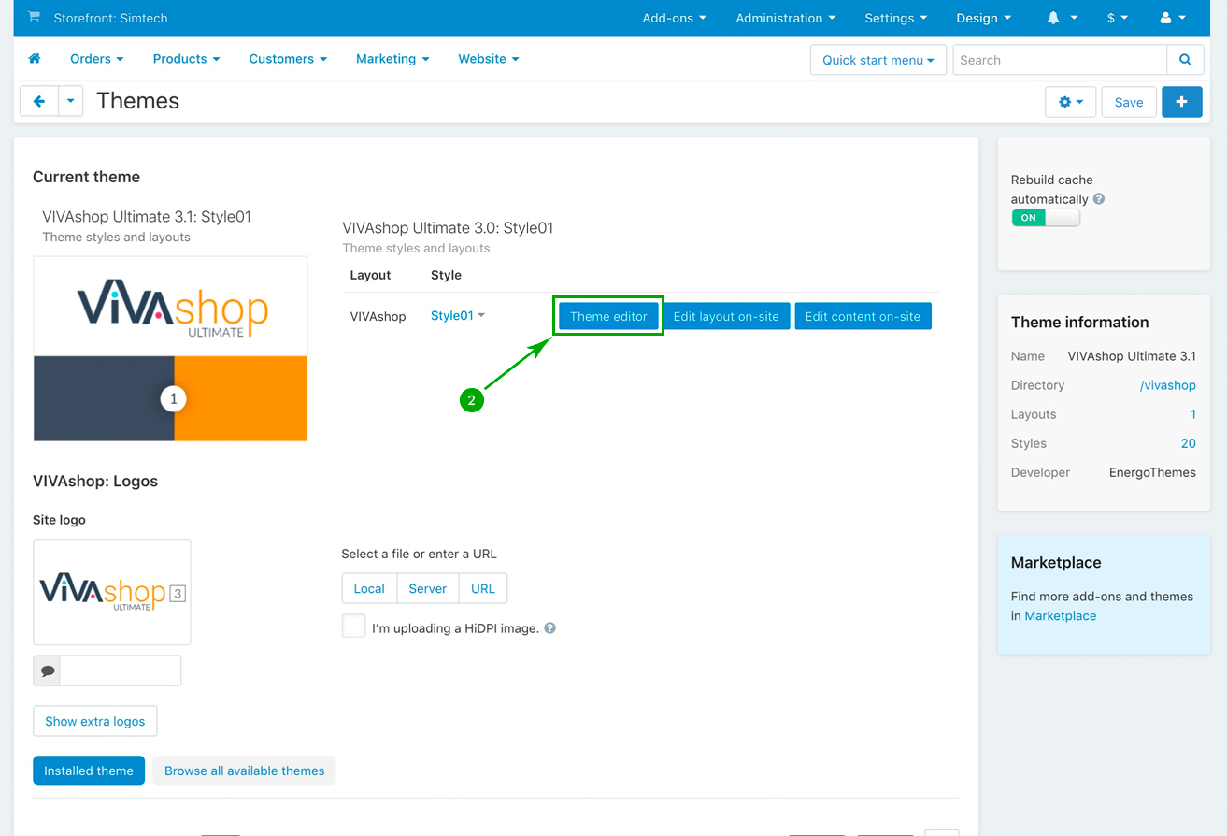
Task: Click the Search input field
Action: (1060, 60)
